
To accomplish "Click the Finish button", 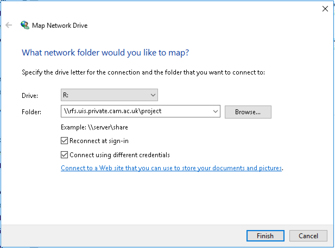I will point(265,236).
